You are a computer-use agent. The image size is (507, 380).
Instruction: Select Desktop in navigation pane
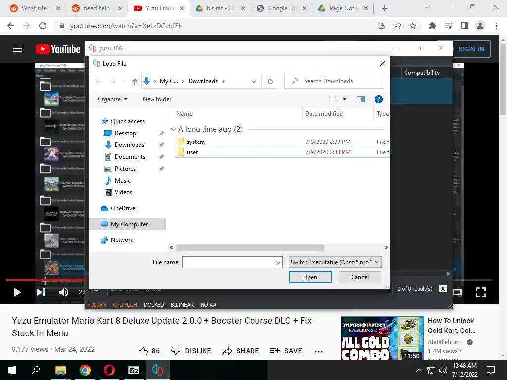click(x=125, y=133)
